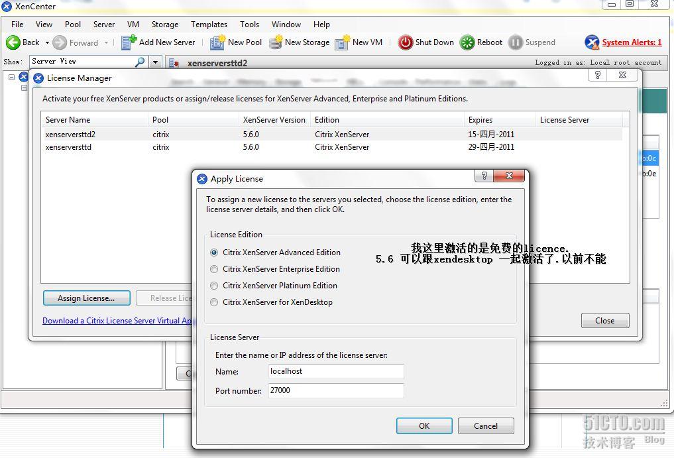
Task: Close the Apply License dialog
Action: (509, 176)
